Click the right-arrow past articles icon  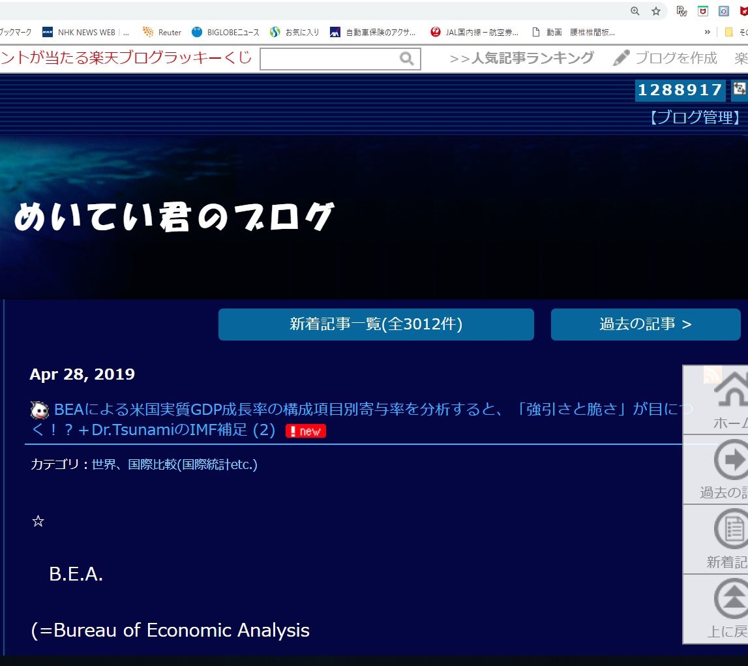(732, 461)
